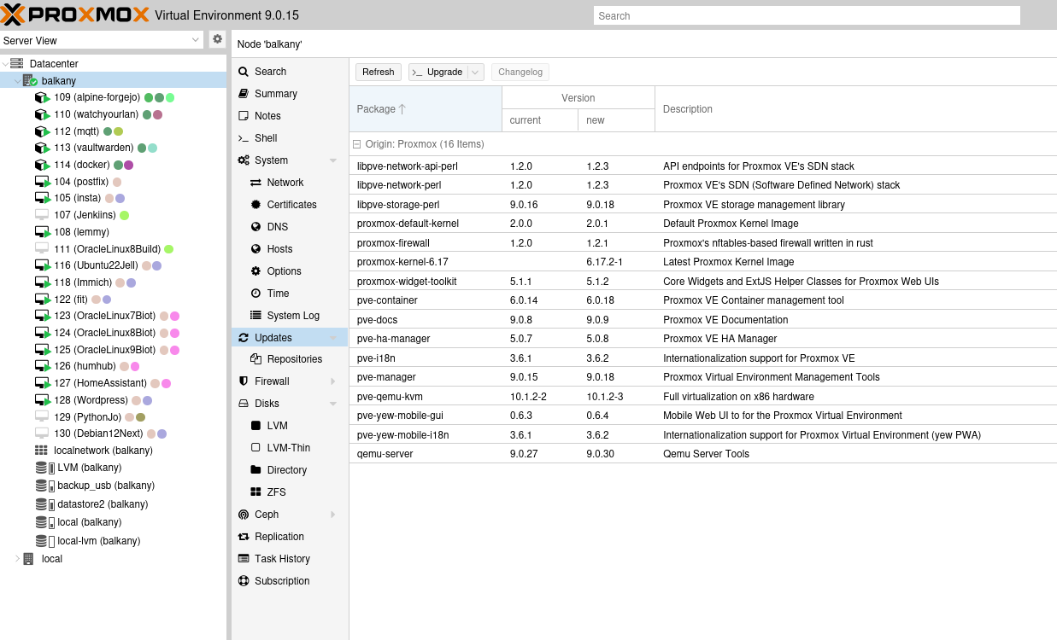Click the Task History list icon
Image resolution: width=1057 pixels, height=640 pixels.
(x=244, y=559)
